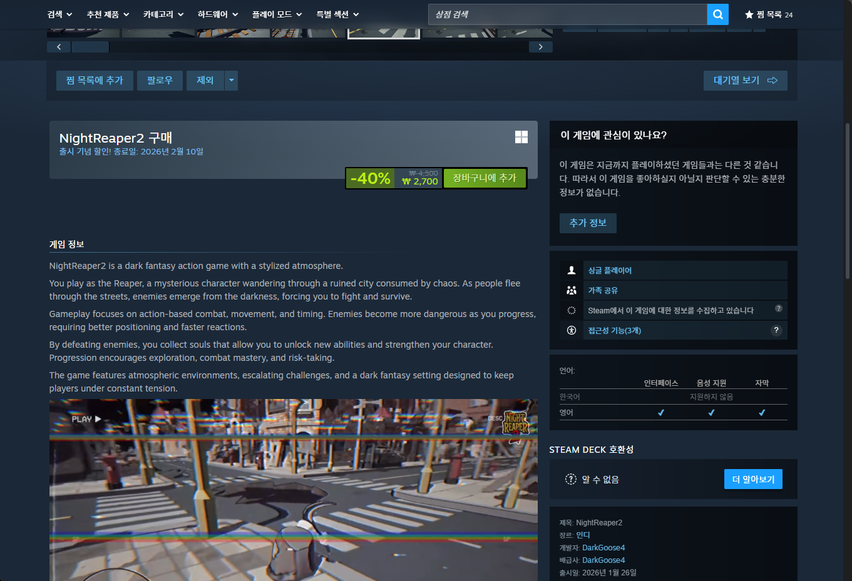
Task: Open the publisher (배급사) DarkGoose4 link
Action: point(603,560)
